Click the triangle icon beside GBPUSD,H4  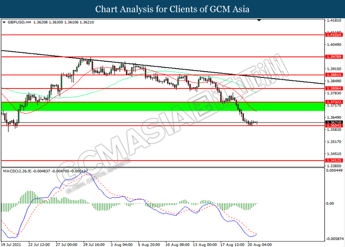tap(4, 23)
